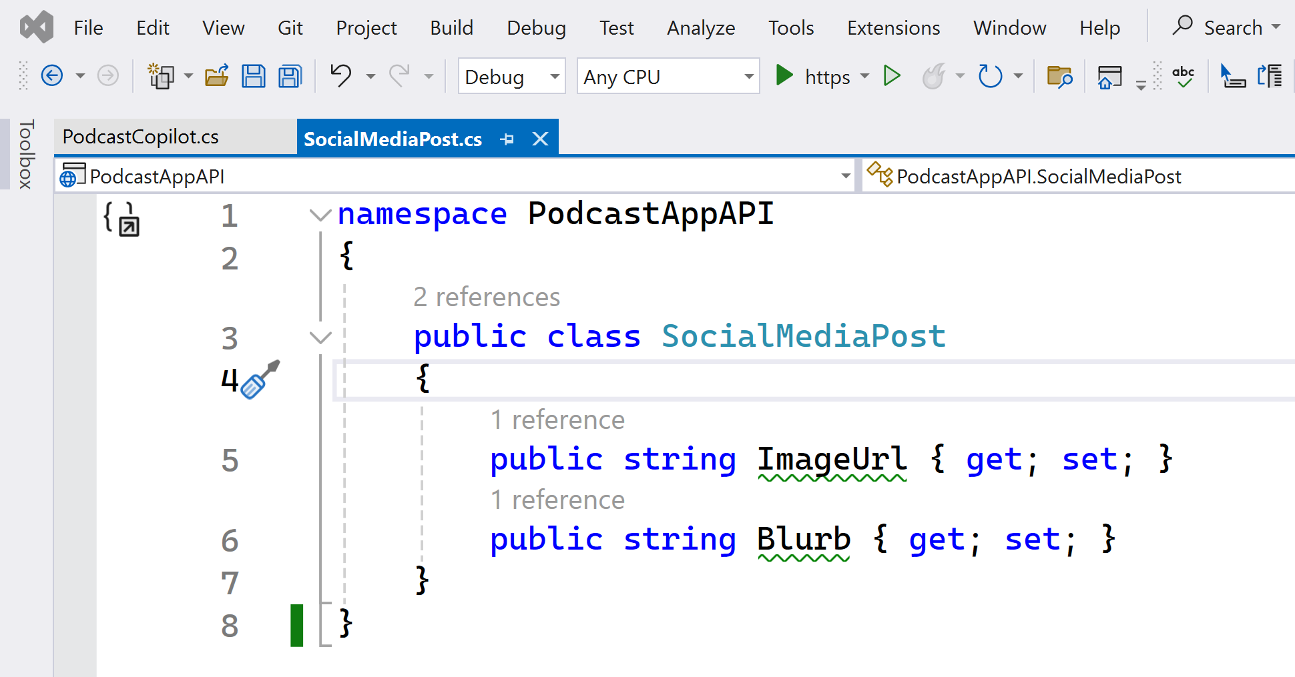Open Find in Files search icon
The height and width of the screenshot is (677, 1295).
1059,77
